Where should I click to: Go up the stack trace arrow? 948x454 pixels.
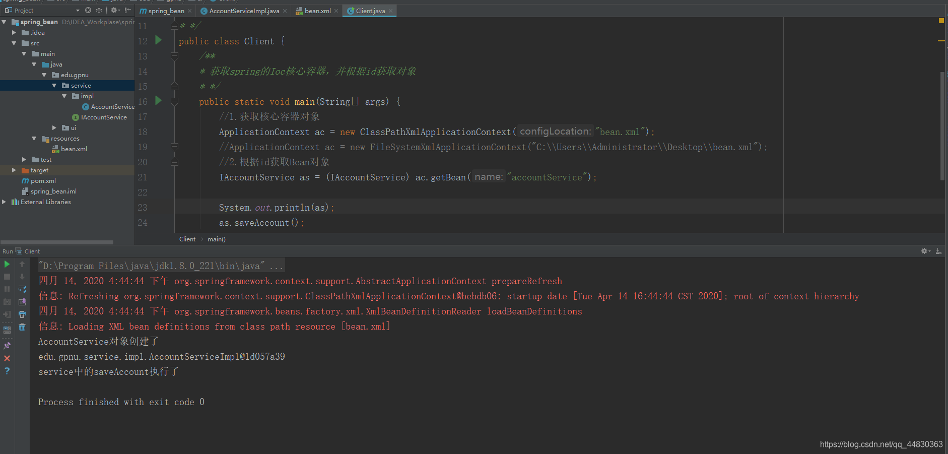pos(22,264)
